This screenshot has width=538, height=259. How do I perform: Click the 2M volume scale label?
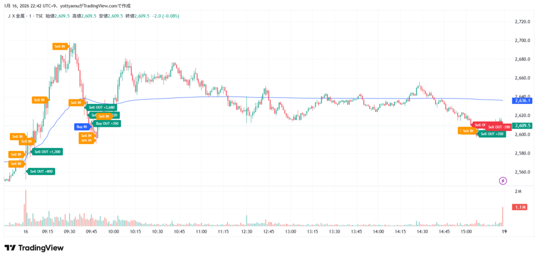click(x=518, y=192)
